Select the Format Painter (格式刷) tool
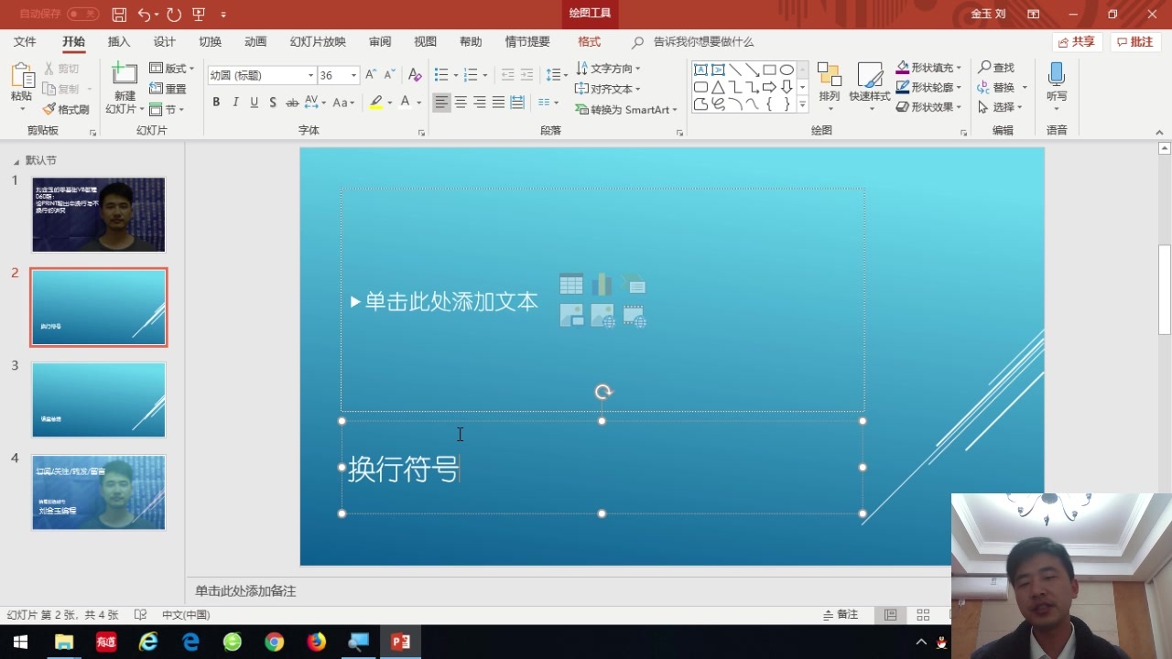Viewport: 1172px width, 659px height. [x=66, y=110]
